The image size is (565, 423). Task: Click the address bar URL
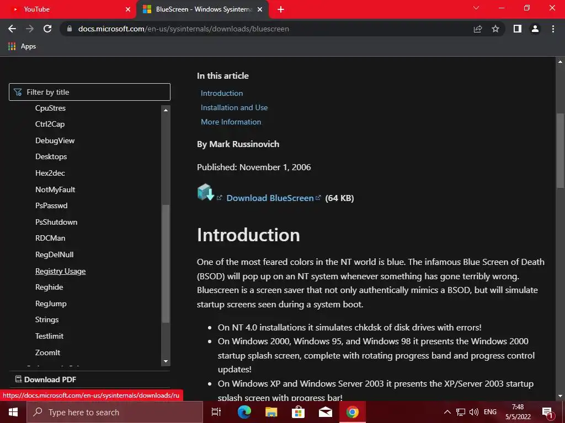(183, 29)
